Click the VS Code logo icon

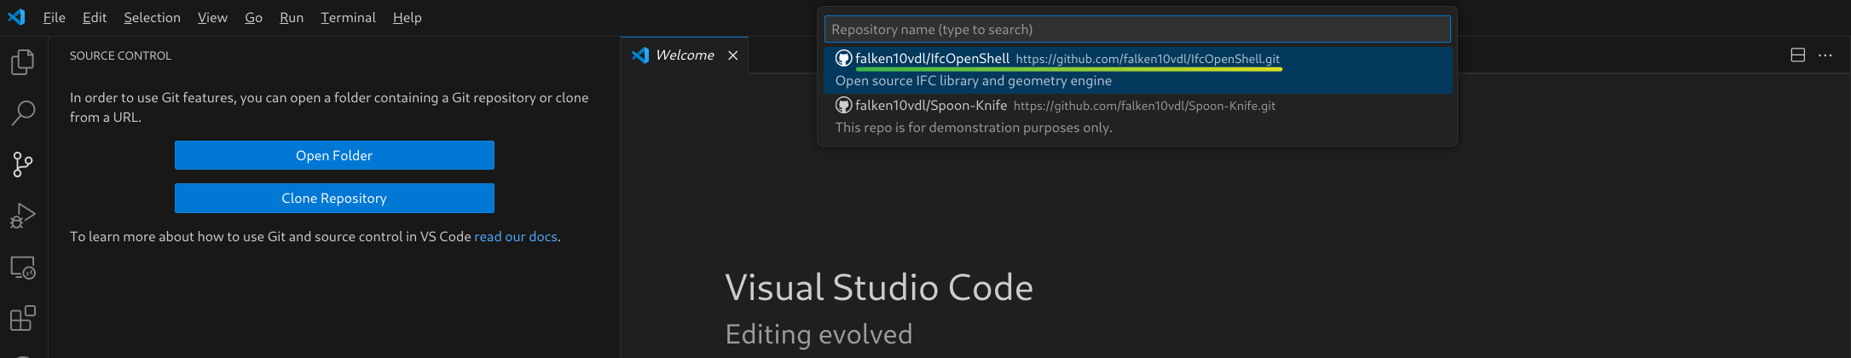click(16, 17)
